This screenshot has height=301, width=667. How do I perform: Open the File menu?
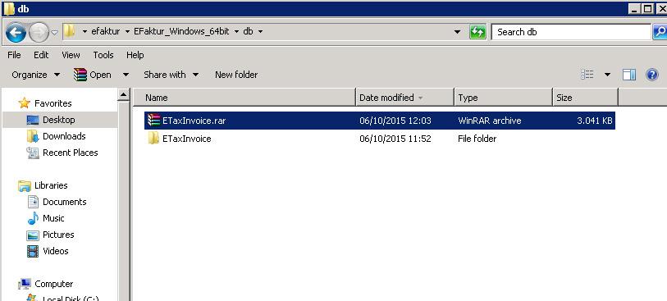[x=14, y=55]
